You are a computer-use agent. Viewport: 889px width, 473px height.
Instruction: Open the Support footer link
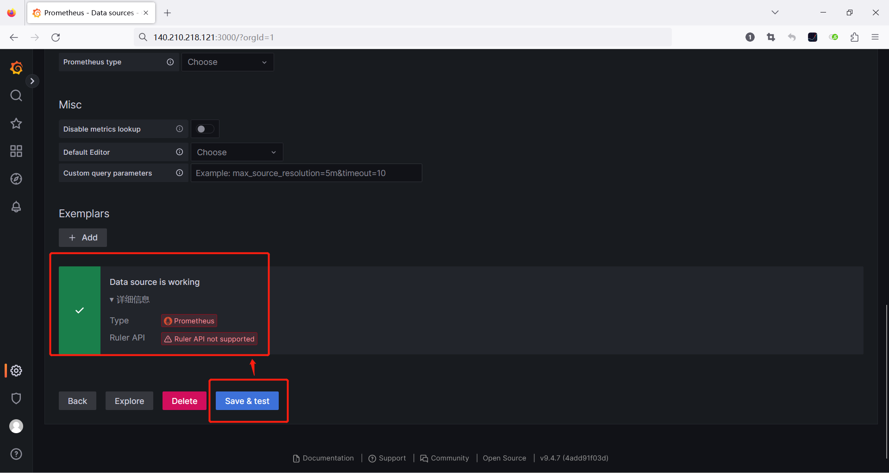[x=387, y=458]
